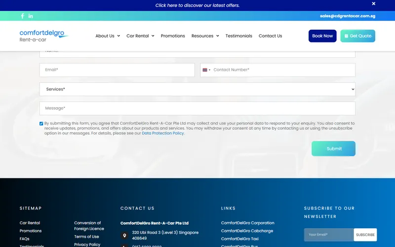Submit the enquiry form
Screen dimensions: 395x247
pos(334,149)
